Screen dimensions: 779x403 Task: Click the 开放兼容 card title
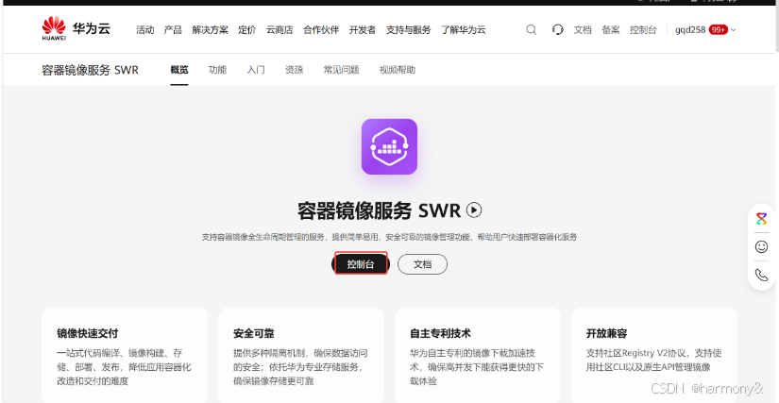(606, 333)
